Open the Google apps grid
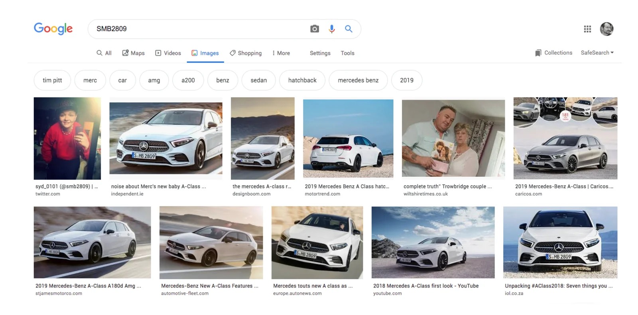This screenshot has height=315, width=638. coord(587,29)
